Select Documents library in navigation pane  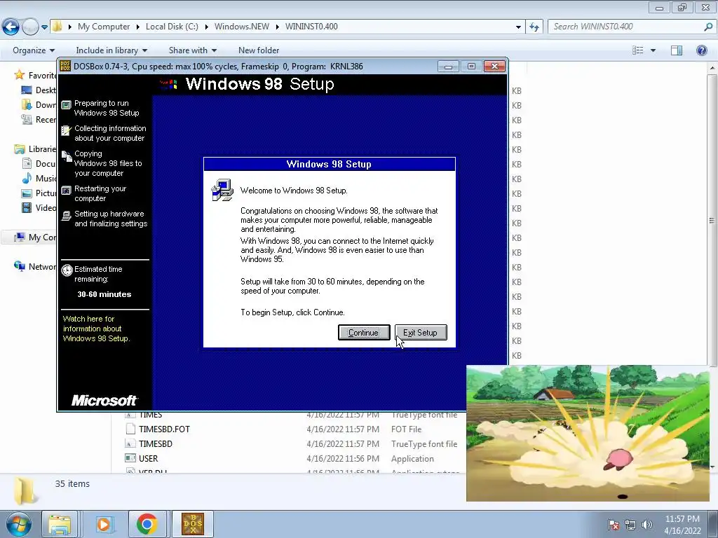39,163
